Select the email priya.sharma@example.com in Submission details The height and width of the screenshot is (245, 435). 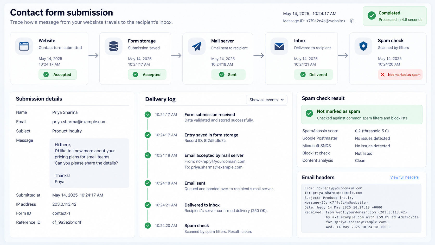(79, 122)
